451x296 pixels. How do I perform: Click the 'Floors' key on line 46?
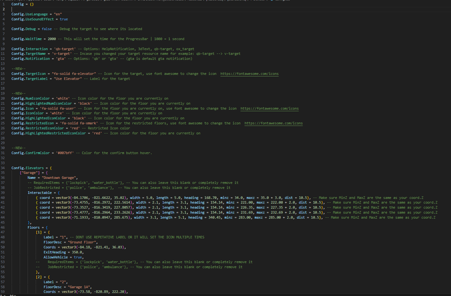coord(34,228)
